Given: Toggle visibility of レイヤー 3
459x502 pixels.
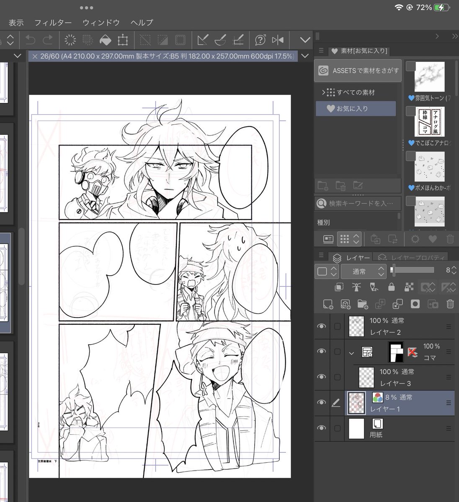Looking at the screenshot, I should 321,377.
